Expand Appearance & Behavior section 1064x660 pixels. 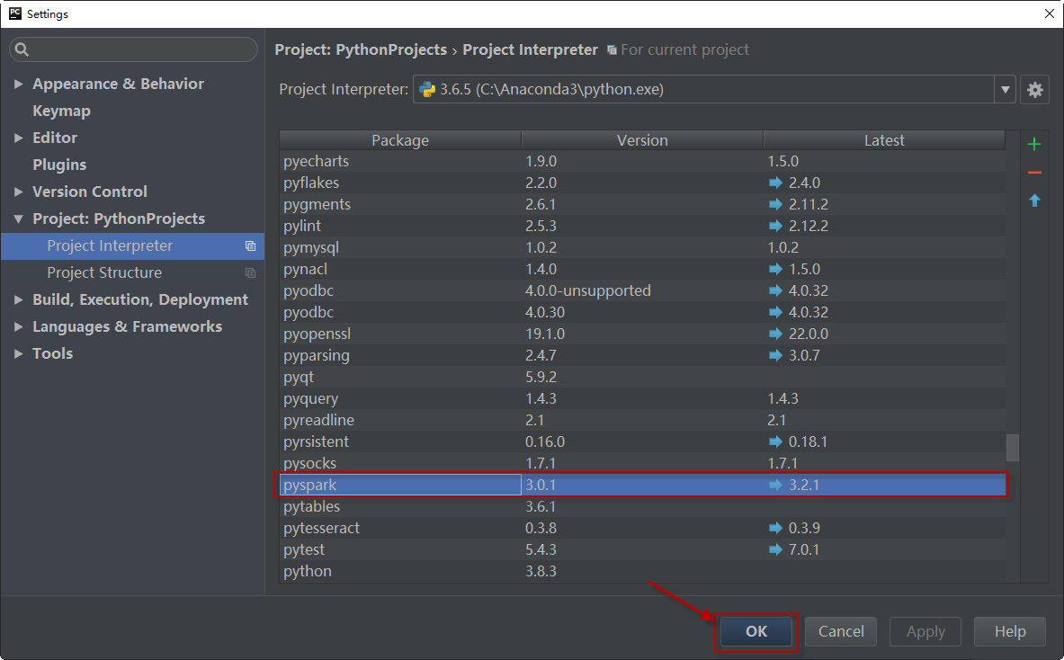tap(19, 85)
